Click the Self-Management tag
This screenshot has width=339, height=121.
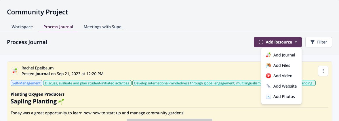(x=26, y=83)
